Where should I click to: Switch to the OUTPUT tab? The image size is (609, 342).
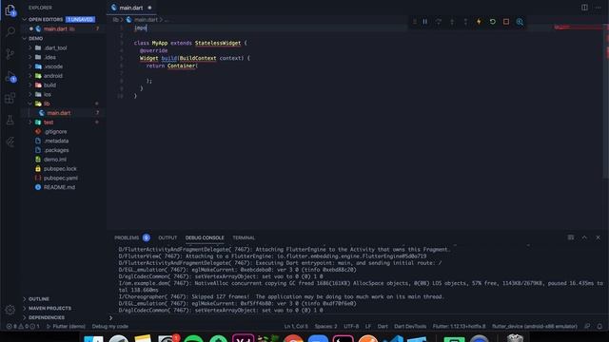(x=167, y=237)
